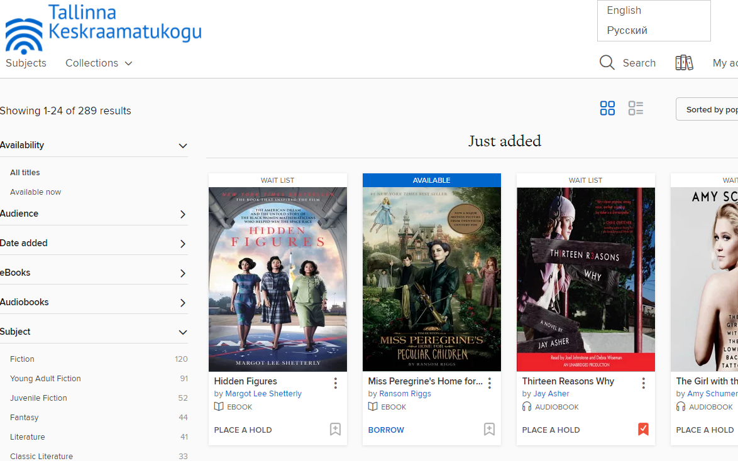Viewport: 738px width, 461px height.
Task: Open the Hidden Figures title link
Action: 245,381
